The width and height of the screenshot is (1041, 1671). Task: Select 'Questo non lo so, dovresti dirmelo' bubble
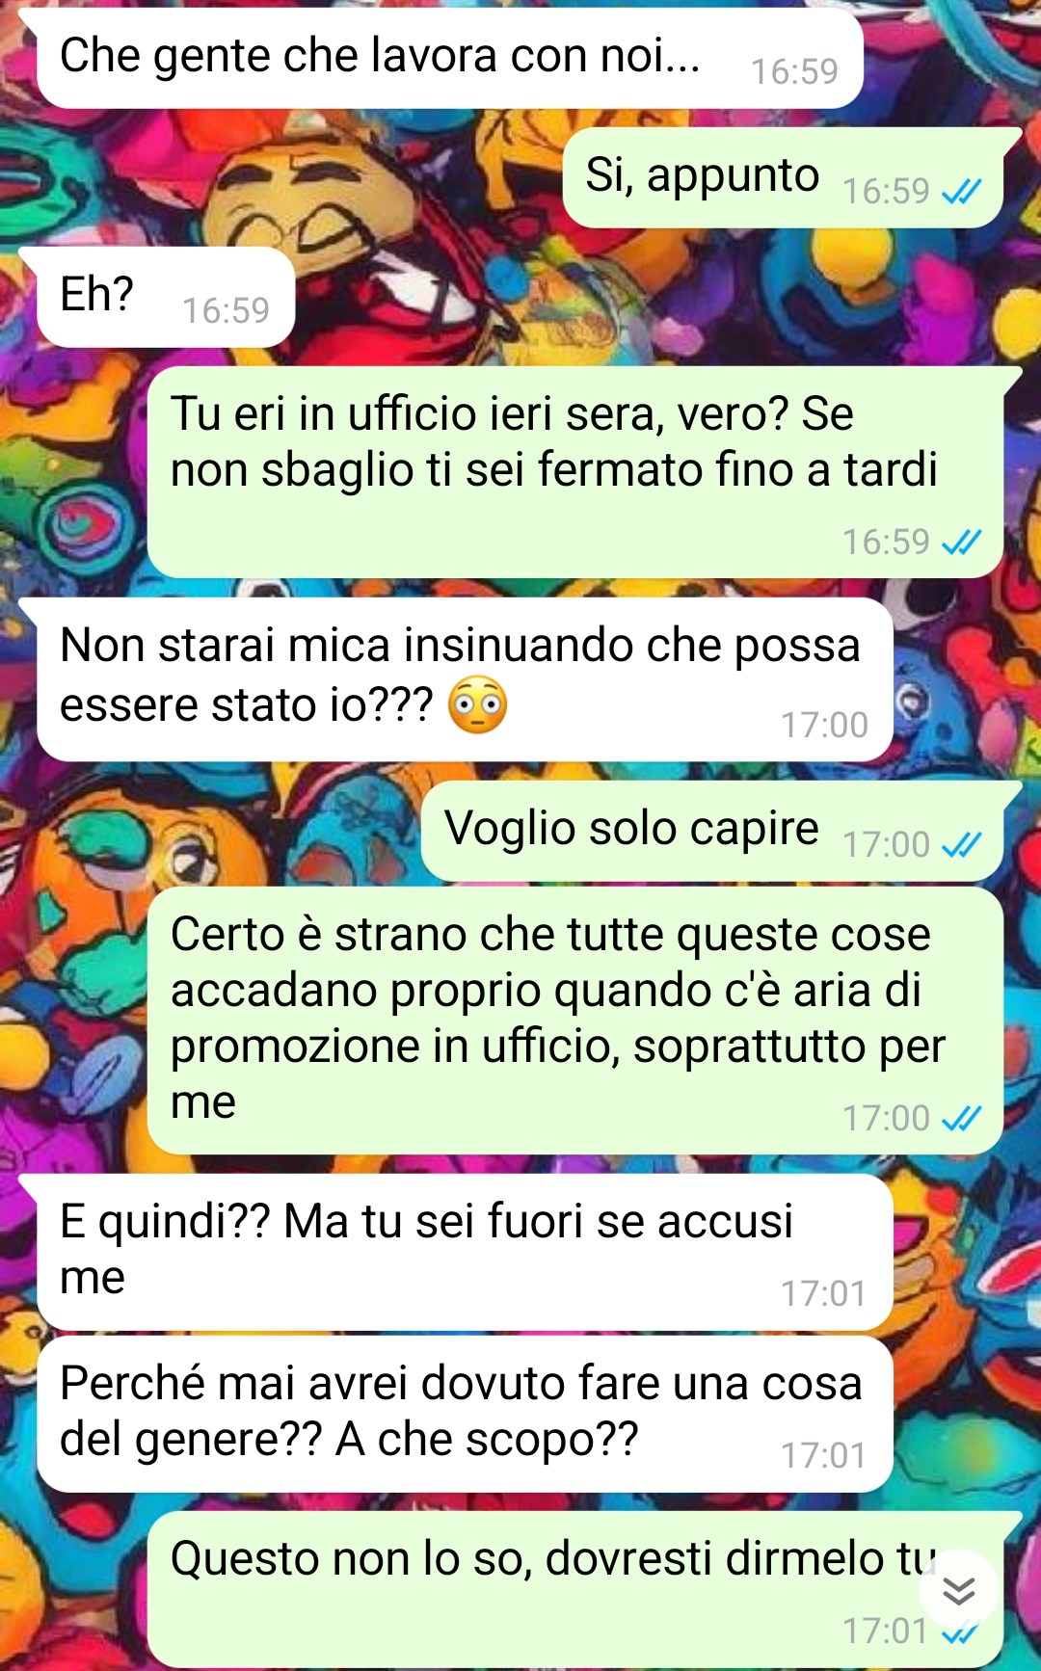tap(575, 1590)
